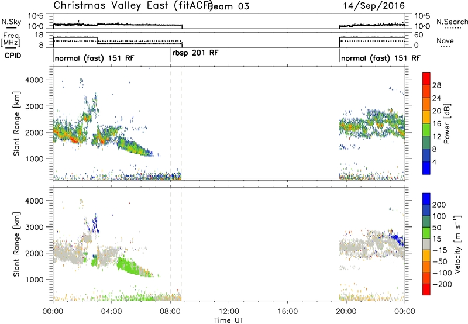Click "normal (fast) 151 RF" label starting at 00:00
Viewport: 468px width, 324px height.
(x=95, y=58)
